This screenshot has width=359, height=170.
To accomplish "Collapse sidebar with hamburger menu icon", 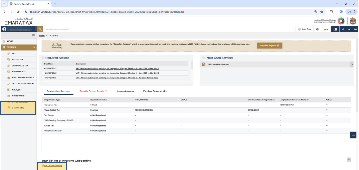I will coord(34,35).
